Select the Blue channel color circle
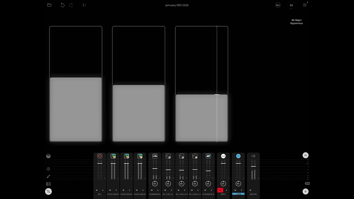The image size is (354, 199). click(x=238, y=156)
